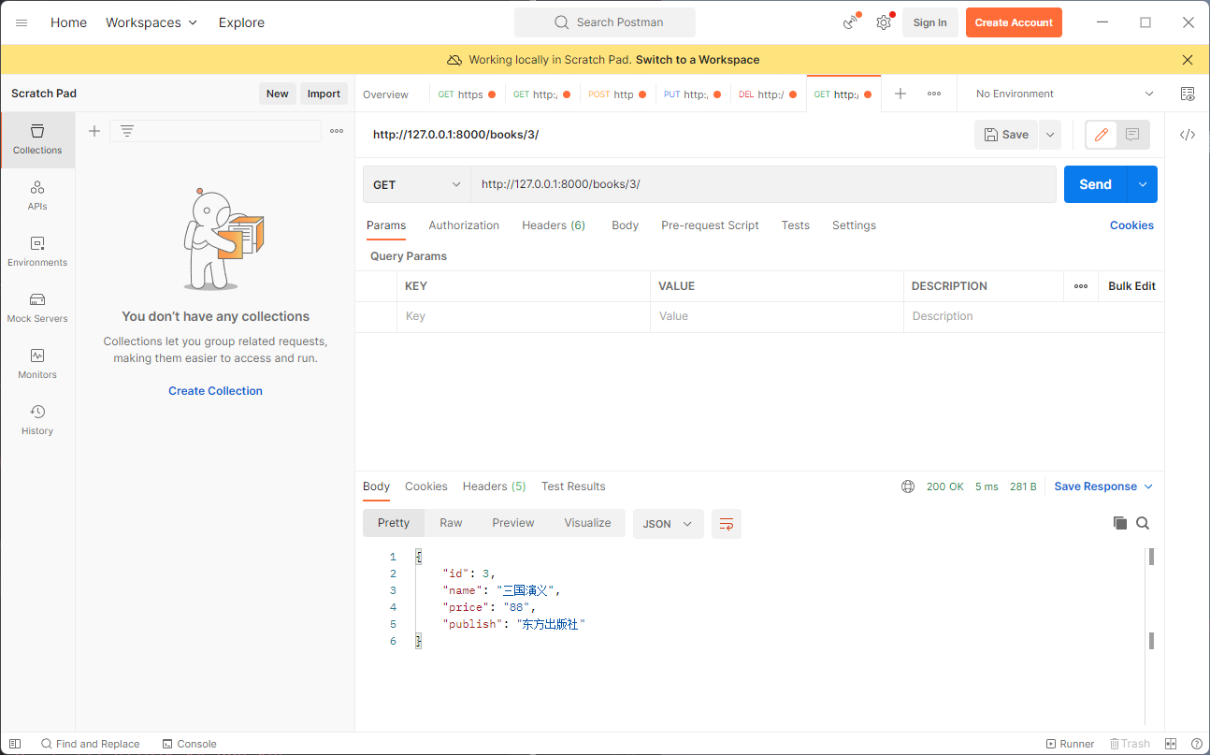1210x755 pixels.
Task: Open Monitors in the sidebar
Action: coord(37,364)
